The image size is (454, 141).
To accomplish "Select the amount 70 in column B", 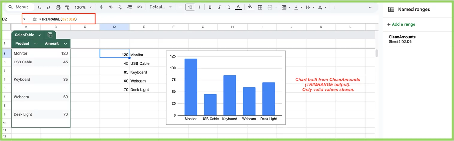I will tap(55, 114).
